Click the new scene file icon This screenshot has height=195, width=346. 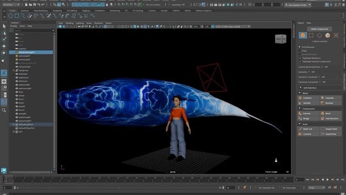(x=26, y=4)
